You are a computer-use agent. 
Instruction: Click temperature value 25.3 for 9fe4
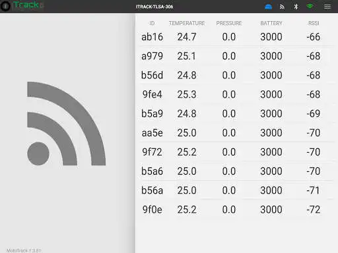tap(187, 94)
